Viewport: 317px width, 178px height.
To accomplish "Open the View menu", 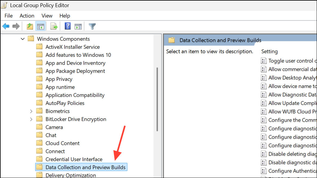I will 47,16.
